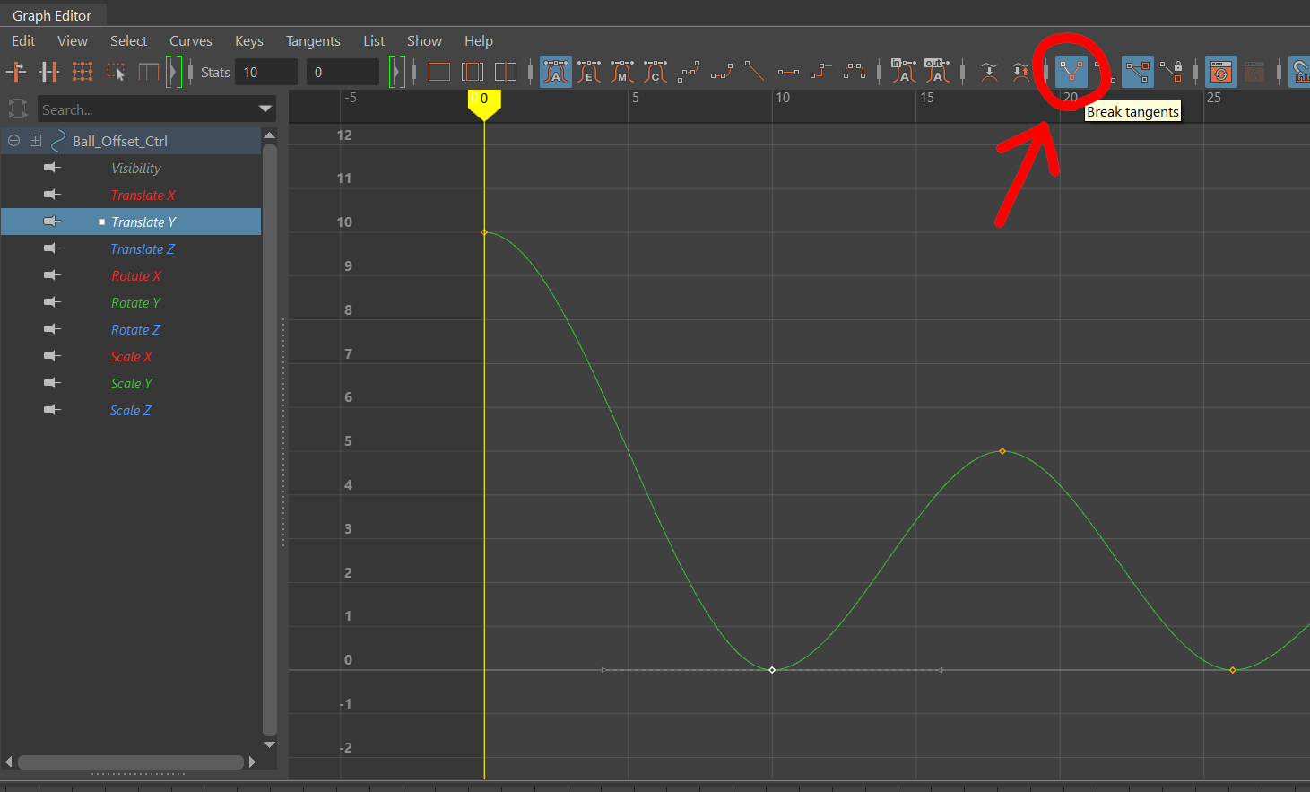Open the View menu

point(73,41)
